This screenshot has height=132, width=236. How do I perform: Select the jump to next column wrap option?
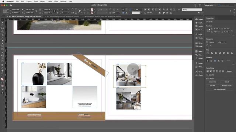coord(222,61)
